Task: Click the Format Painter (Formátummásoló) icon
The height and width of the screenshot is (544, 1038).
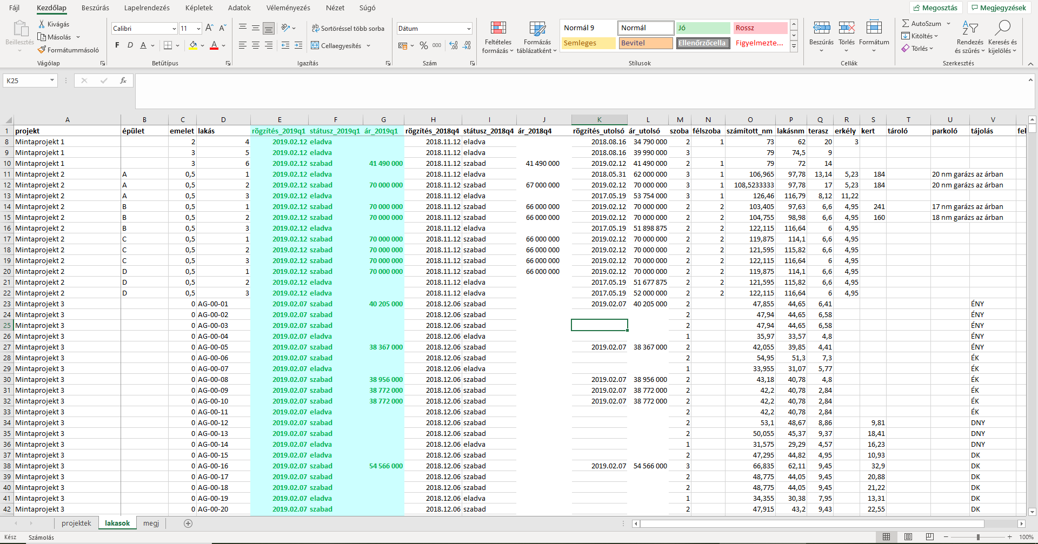Action: [x=42, y=50]
